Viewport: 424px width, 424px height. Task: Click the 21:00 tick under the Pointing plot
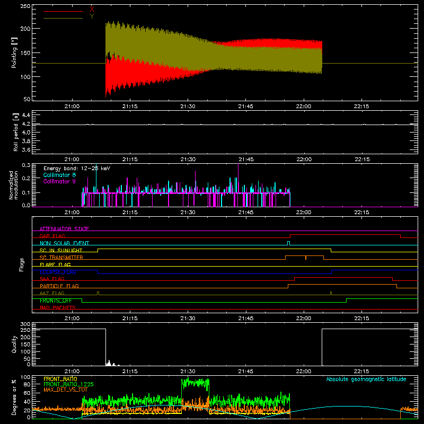click(72, 107)
